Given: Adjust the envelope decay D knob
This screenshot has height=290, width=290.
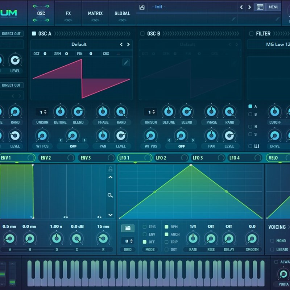Looking at the screenshot, I should tap(57, 239).
